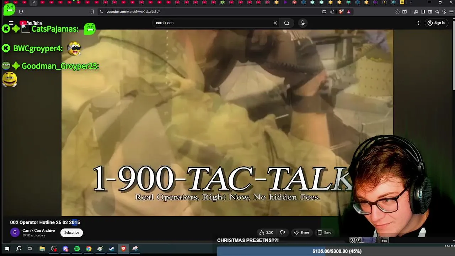Open Brave Rewards triangle icon

349,12
